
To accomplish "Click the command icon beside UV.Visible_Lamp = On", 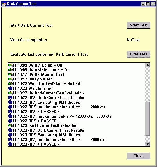I will pos(10,70).
